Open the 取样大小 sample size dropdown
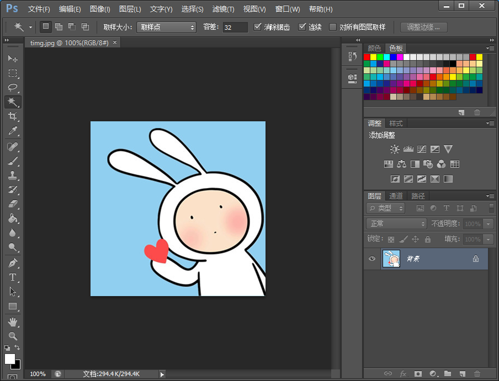The width and height of the screenshot is (499, 381). pos(166,27)
